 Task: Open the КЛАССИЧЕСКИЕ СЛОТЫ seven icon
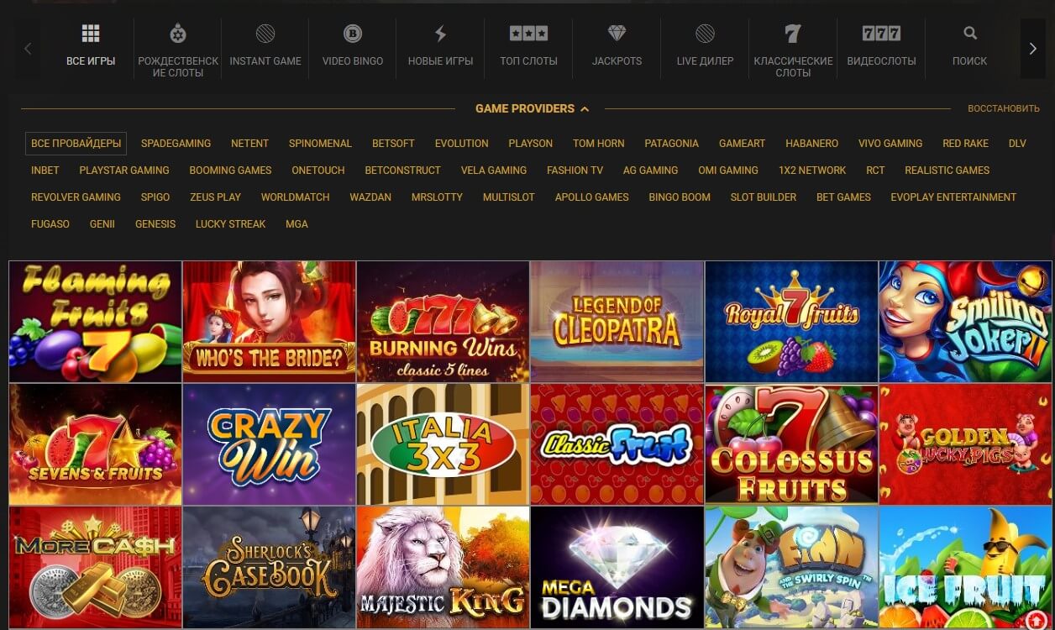[793, 34]
